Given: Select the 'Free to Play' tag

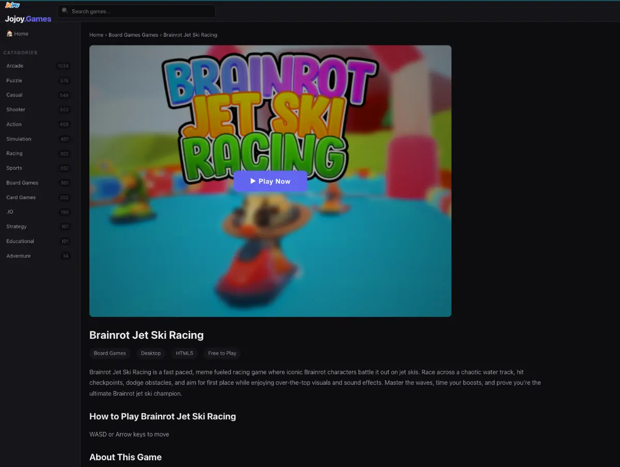Looking at the screenshot, I should [x=222, y=353].
